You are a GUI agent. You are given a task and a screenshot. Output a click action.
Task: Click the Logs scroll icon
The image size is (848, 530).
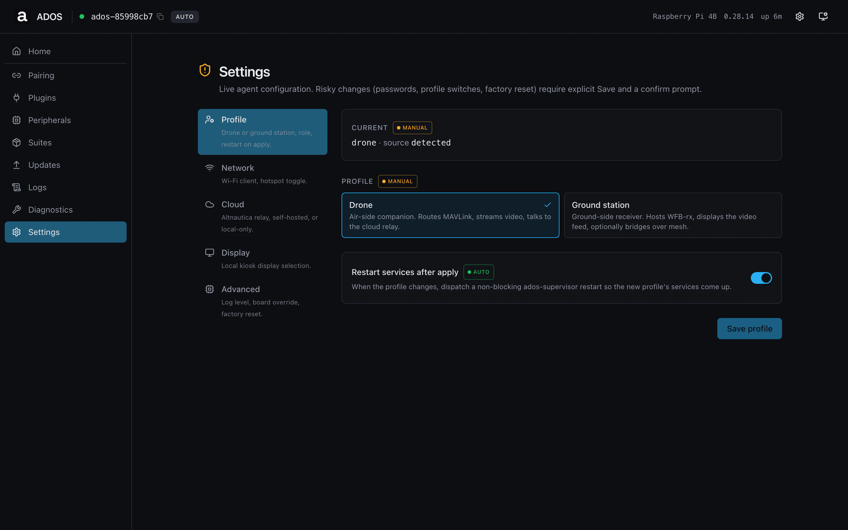pos(16,187)
